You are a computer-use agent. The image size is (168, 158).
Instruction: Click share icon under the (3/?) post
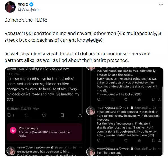[160, 140]
